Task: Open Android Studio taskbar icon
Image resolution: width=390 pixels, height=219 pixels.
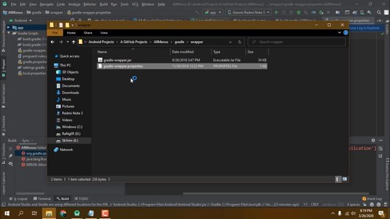Action: click(x=77, y=214)
